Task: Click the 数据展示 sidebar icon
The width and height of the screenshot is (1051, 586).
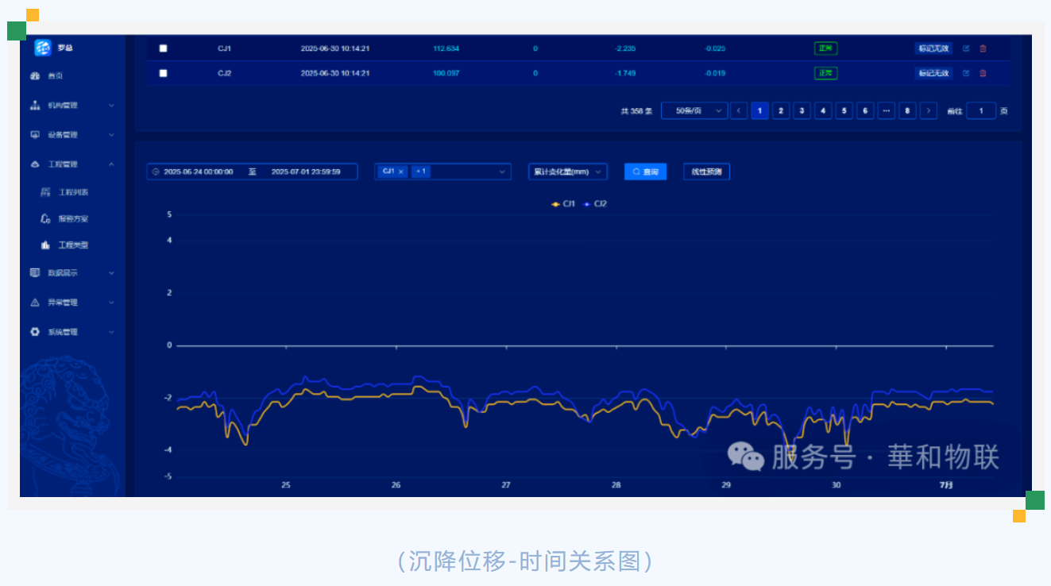Action: pos(34,272)
